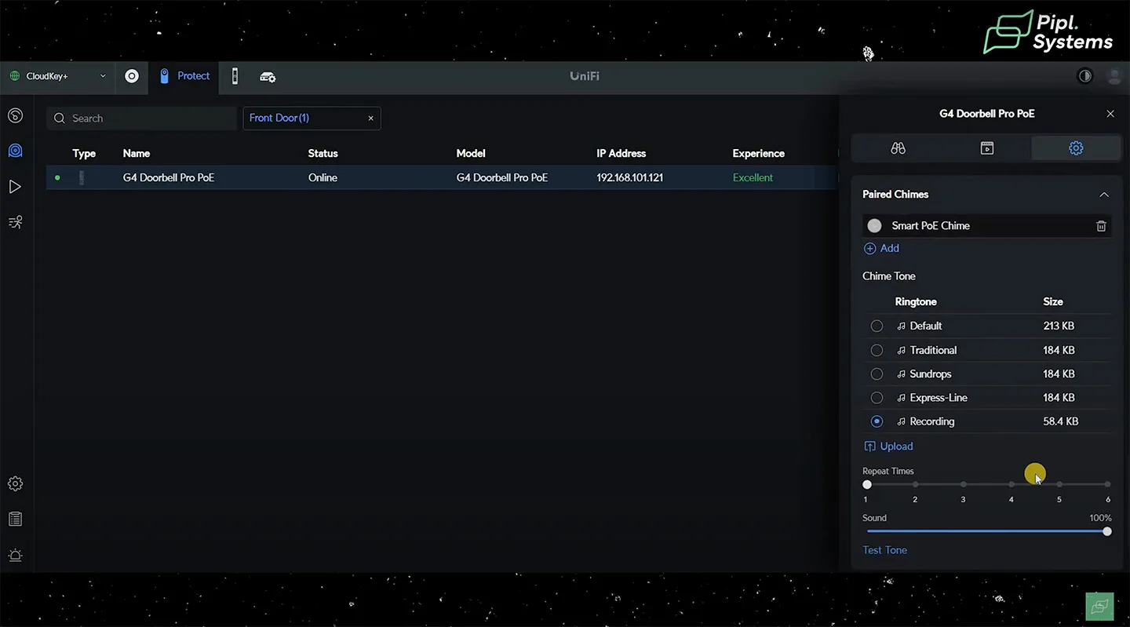Click the 213 KB size value
The image size is (1130, 627).
pos(1059,326)
